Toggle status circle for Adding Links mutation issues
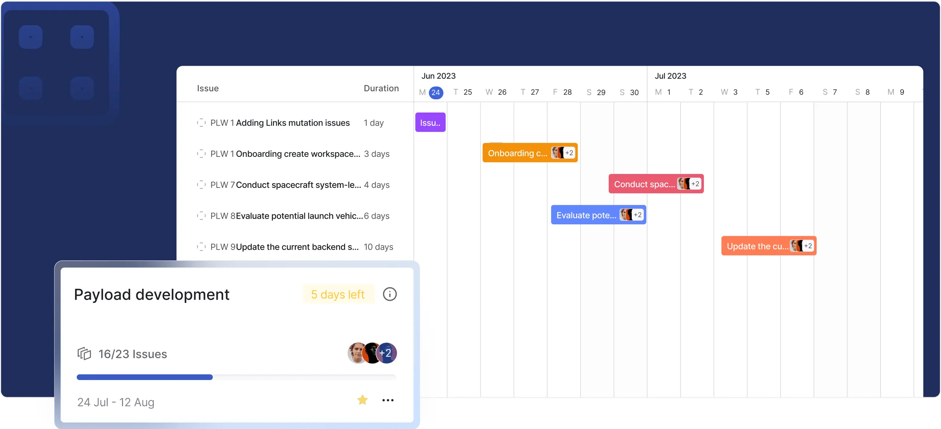 [201, 123]
